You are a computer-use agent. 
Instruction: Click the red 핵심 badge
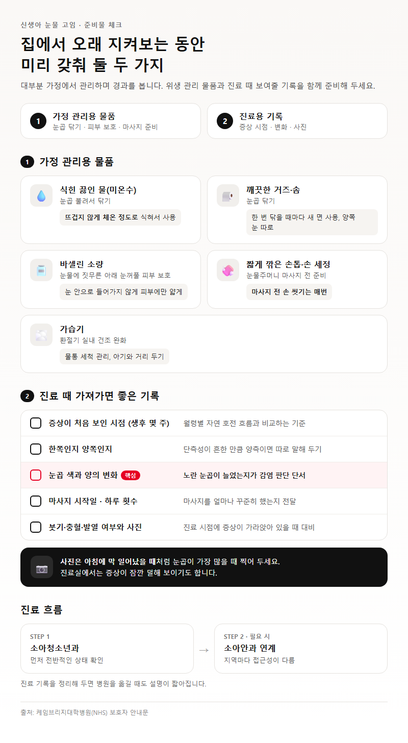[x=131, y=475]
